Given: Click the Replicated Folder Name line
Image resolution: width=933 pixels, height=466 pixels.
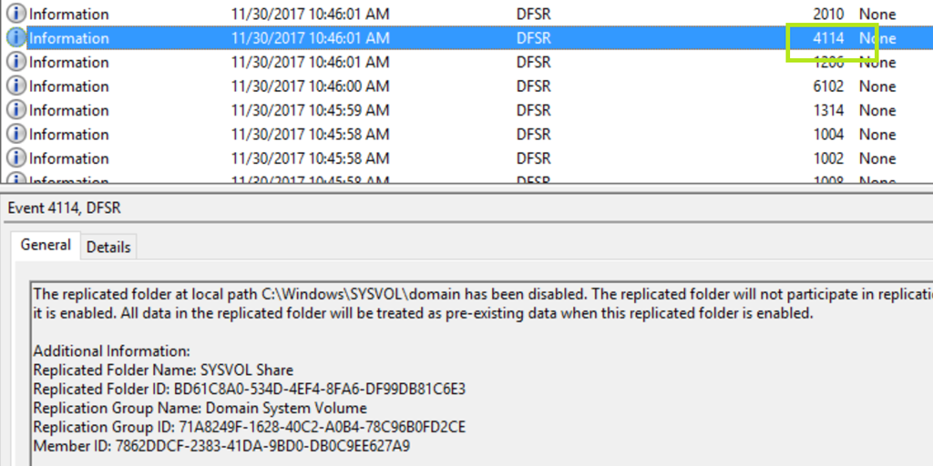Looking at the screenshot, I should coord(163,370).
